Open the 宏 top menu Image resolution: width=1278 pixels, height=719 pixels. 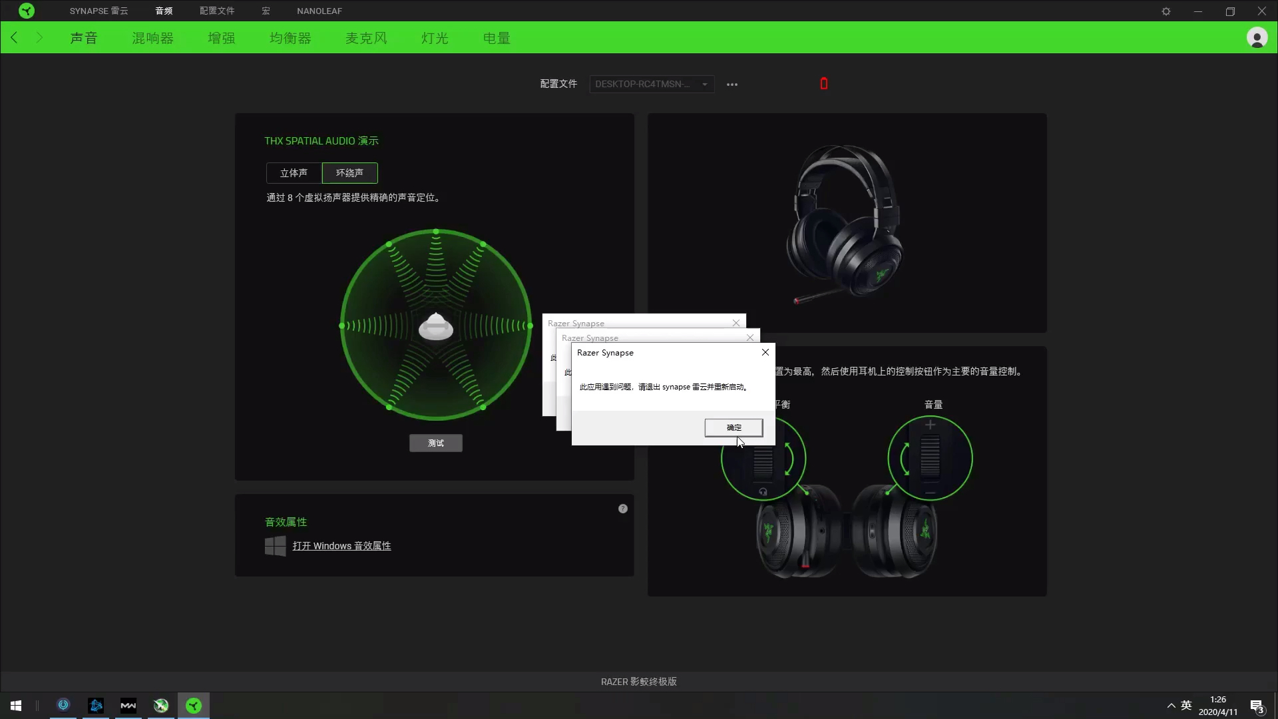click(266, 11)
